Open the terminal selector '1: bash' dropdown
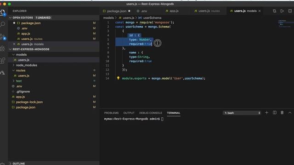294x165 pixels. coord(242,113)
